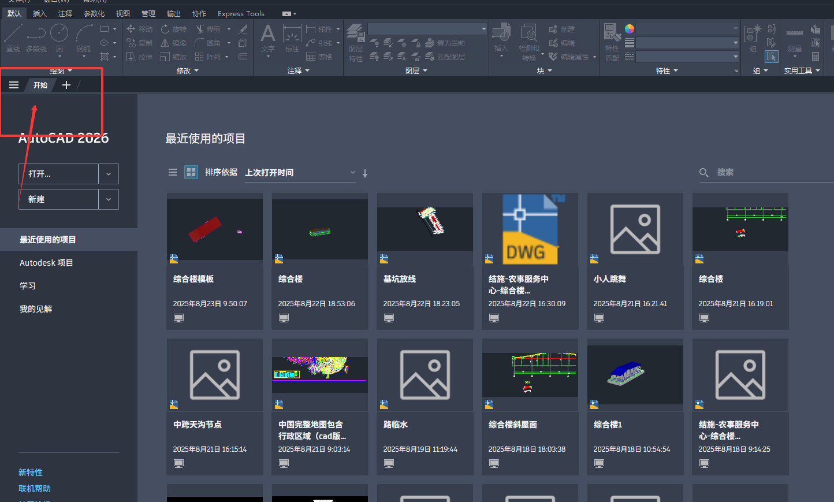Switch recent files to grid view
This screenshot has width=834, height=502.
click(x=191, y=172)
